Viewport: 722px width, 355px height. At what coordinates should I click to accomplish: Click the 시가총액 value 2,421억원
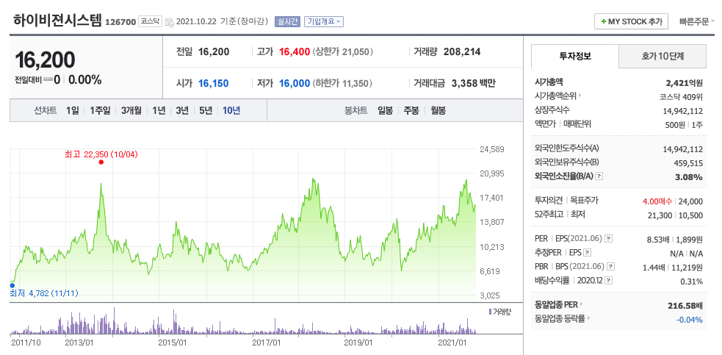click(x=685, y=83)
